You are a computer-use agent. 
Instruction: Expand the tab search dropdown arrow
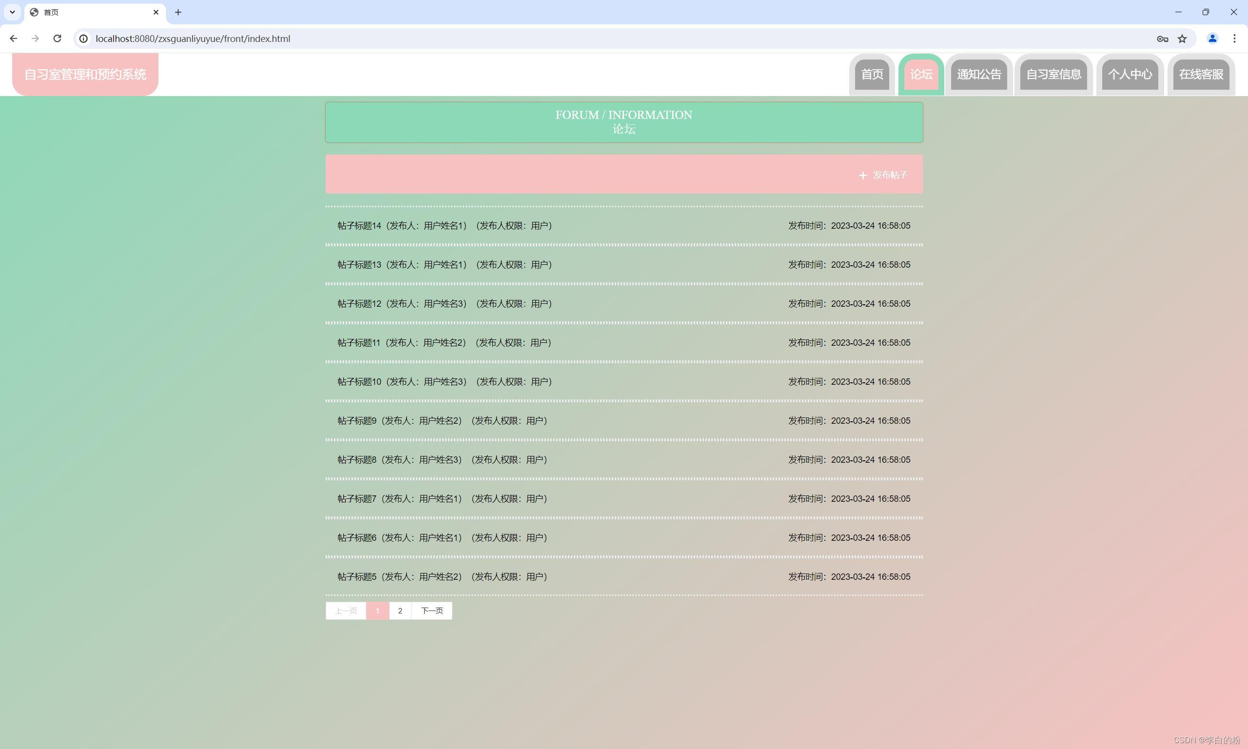point(12,12)
